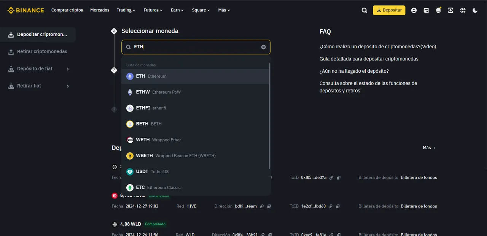
Task: Open HIVE address bdhi...teem link icon
Action: tap(262, 206)
